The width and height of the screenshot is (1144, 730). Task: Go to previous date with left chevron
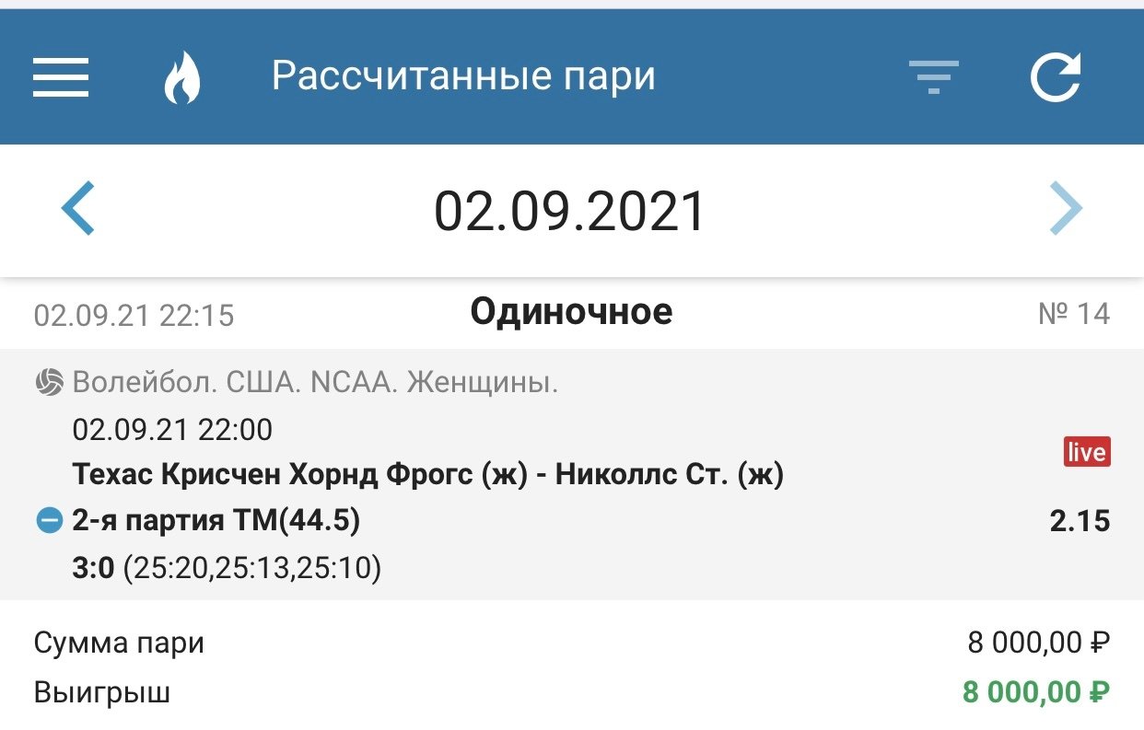click(78, 209)
